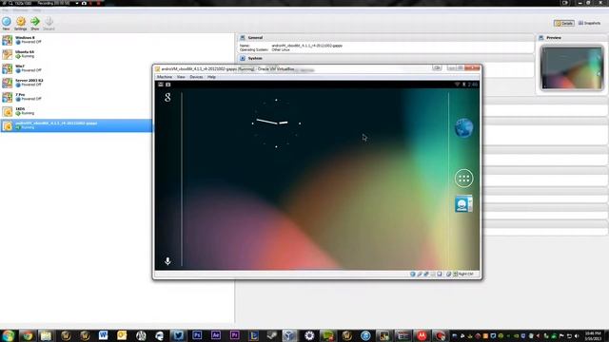Open Steam from the taskbar
Screen dimensions: 609x342
point(272,335)
